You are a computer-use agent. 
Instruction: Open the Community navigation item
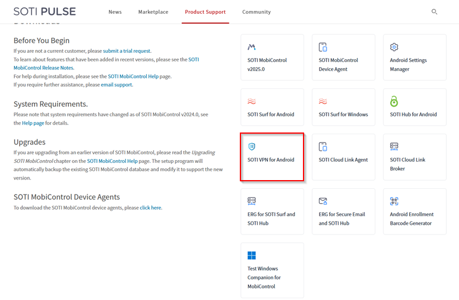click(x=256, y=12)
